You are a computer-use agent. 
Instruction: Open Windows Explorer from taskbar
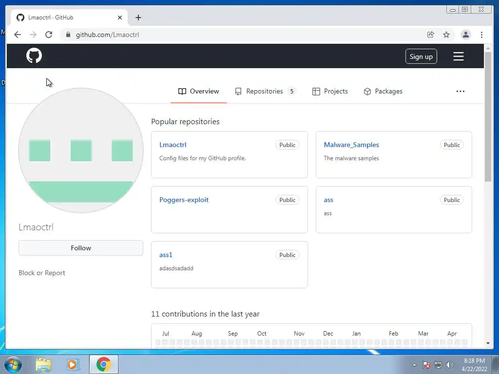click(43, 364)
